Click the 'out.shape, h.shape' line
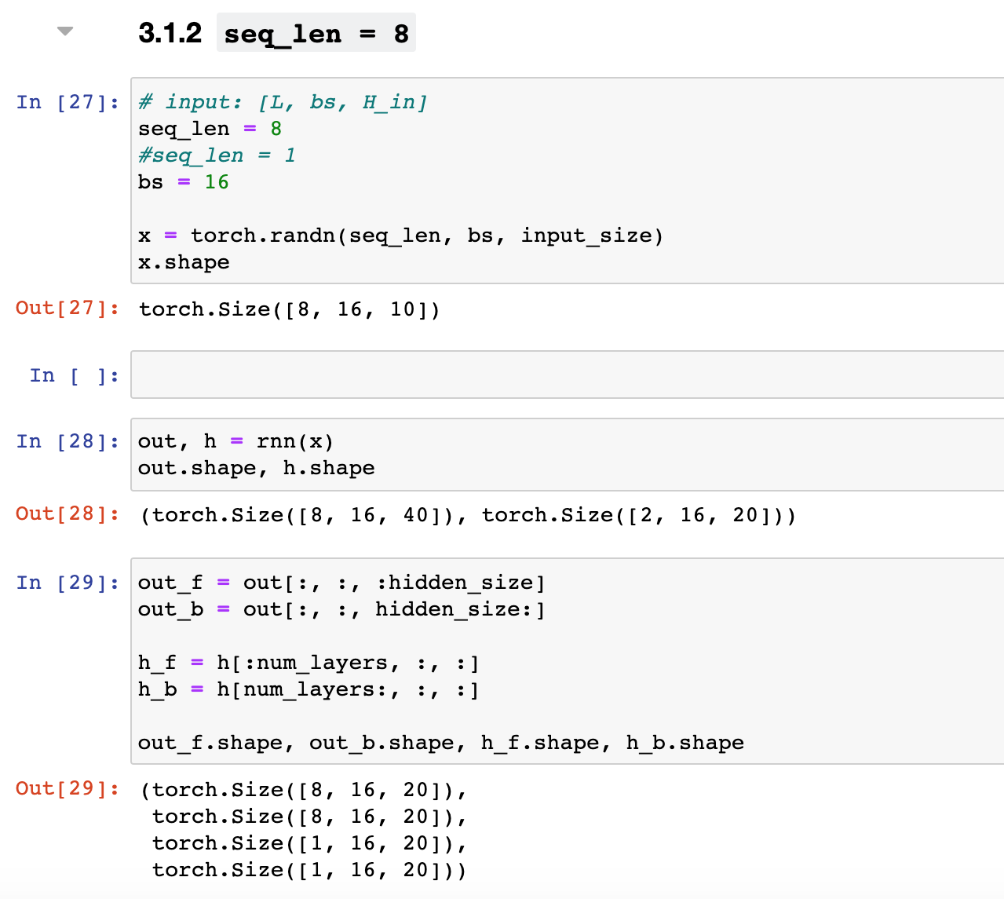This screenshot has width=1004, height=899. click(x=257, y=468)
